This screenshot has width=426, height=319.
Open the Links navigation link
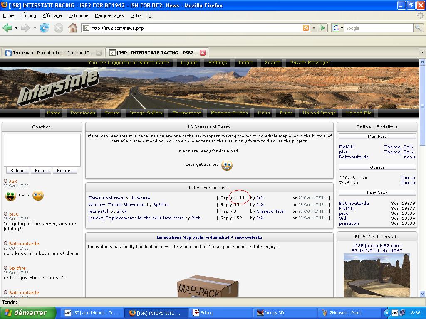pos(264,113)
